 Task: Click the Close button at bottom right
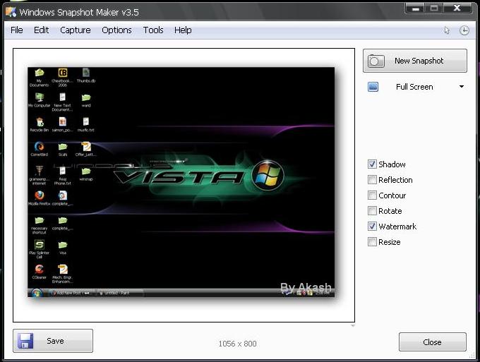(432, 342)
